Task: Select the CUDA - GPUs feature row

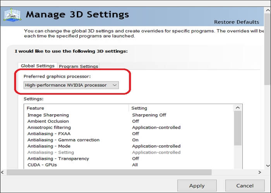Action: coord(42,165)
